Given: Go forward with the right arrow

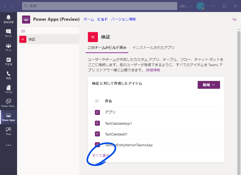Looking at the screenshot, I should click(12, 6).
